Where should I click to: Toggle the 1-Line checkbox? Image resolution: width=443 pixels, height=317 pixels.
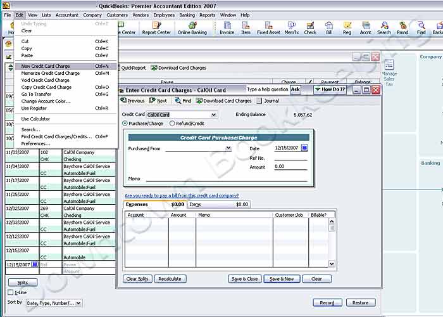coord(11,292)
